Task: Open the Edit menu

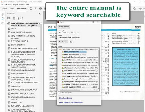Action: [x=6, y=5]
